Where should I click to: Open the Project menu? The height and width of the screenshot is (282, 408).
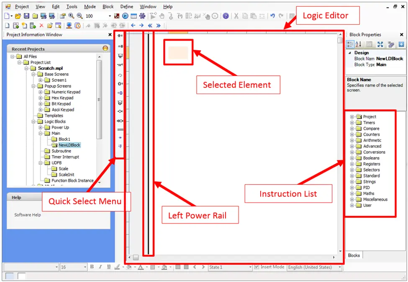click(22, 7)
